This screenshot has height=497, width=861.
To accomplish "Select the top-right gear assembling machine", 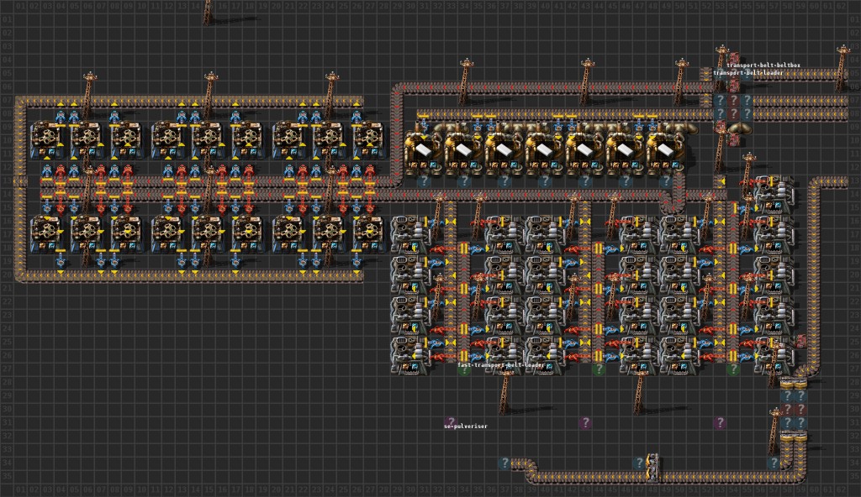I will pyautogui.click(x=370, y=140).
